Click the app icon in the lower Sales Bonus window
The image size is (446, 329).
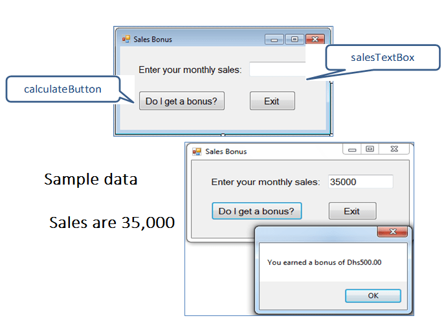point(197,152)
